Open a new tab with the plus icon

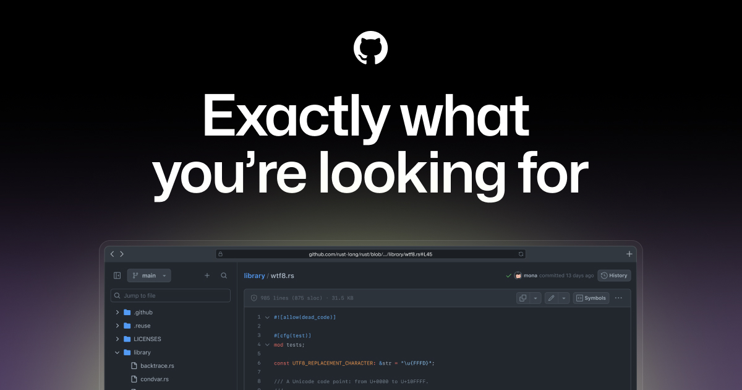point(629,254)
